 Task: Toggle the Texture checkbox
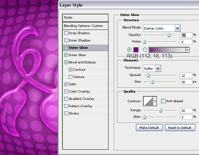pyautogui.click(x=70, y=77)
